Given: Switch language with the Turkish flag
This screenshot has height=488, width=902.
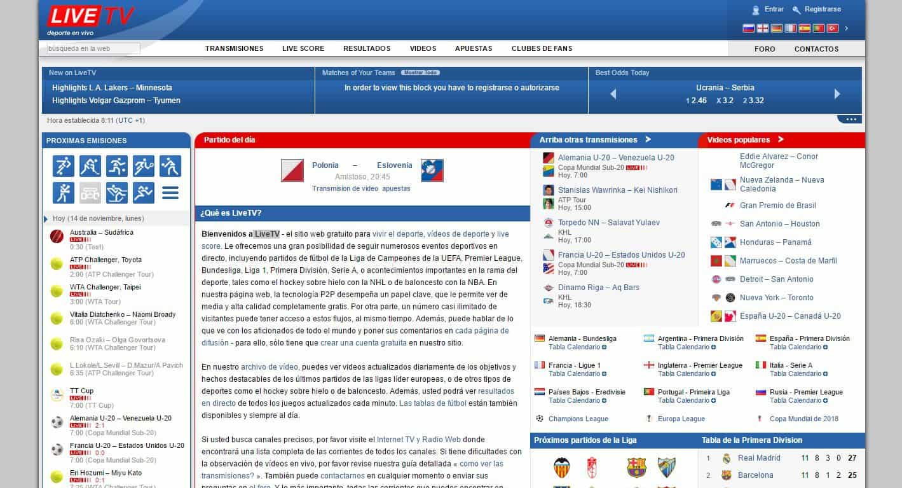Looking at the screenshot, I should [833, 28].
